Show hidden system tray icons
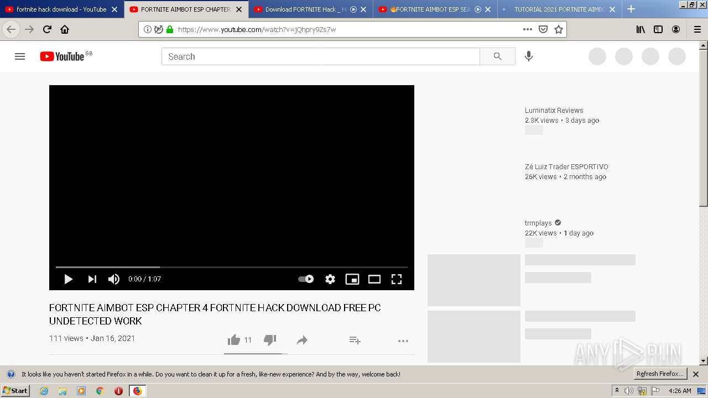Viewport: 708px width, 398px height. (617, 391)
